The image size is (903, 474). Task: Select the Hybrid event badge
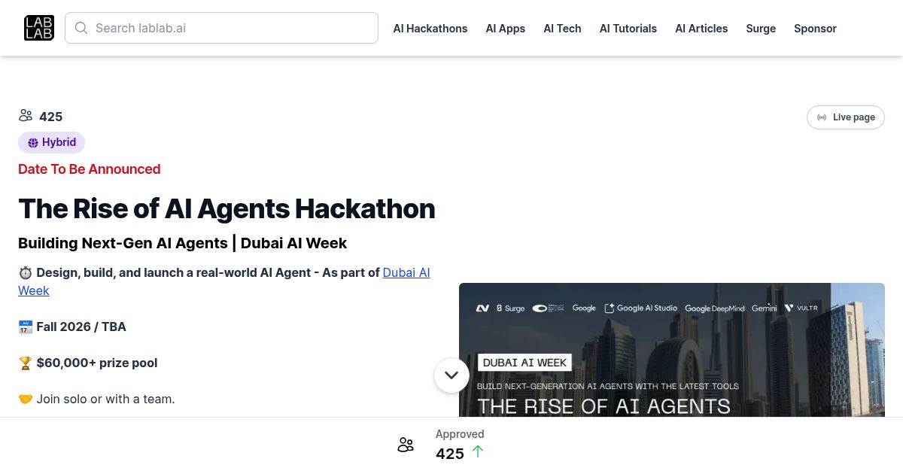click(51, 142)
